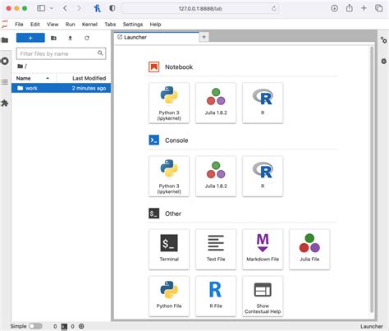Open a new Terminal from launcher

coord(169,250)
